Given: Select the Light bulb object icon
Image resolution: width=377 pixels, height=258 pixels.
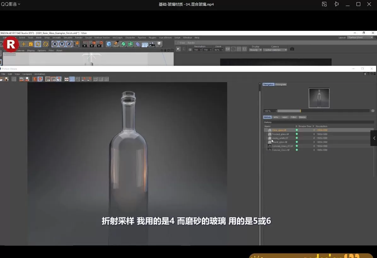Looking at the screenshot, I should tap(159, 44).
